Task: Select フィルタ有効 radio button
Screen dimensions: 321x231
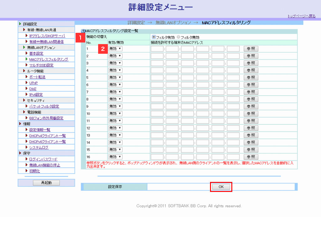Action: 154,37
